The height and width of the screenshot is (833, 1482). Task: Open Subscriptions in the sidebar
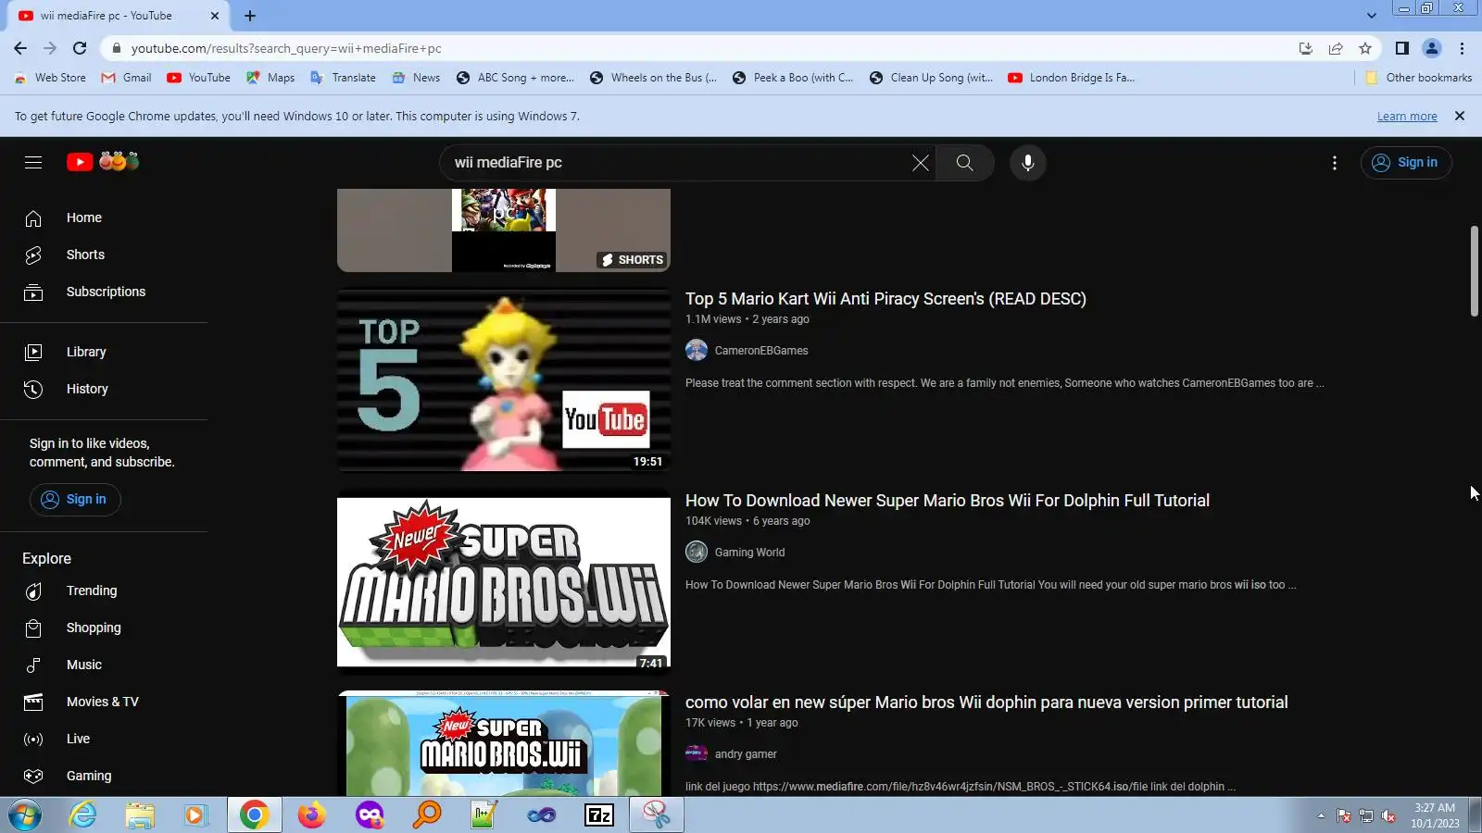pos(104,292)
